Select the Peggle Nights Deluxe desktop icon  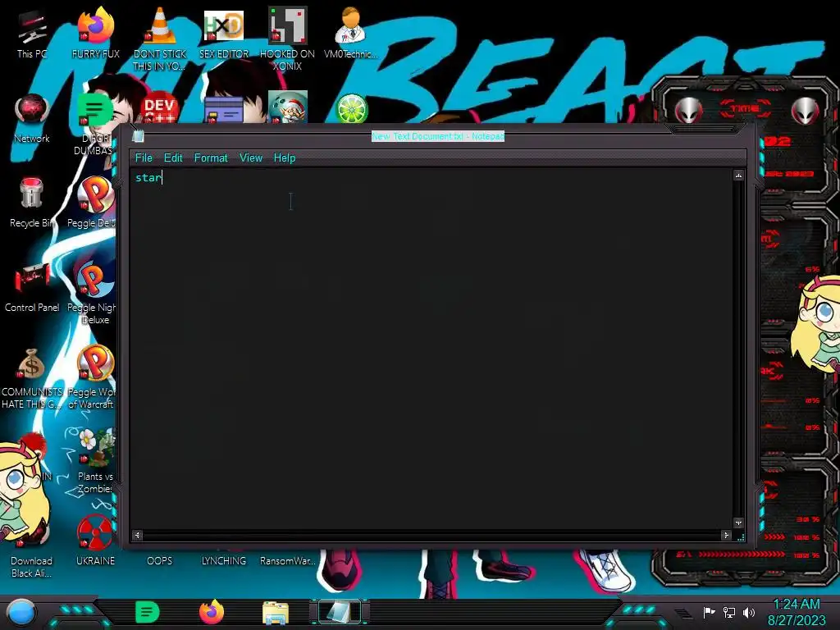click(x=94, y=294)
